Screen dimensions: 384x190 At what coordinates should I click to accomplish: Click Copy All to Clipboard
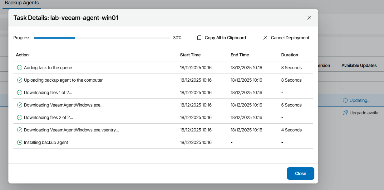(225, 38)
